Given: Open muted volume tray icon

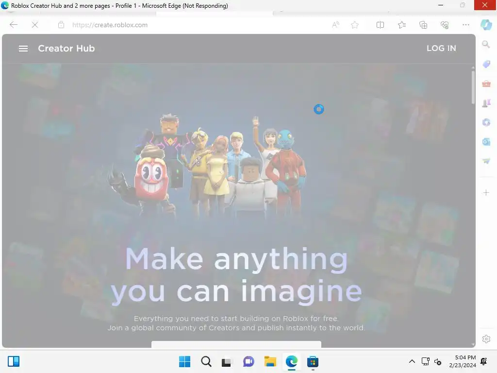Looking at the screenshot, I should coord(438,361).
